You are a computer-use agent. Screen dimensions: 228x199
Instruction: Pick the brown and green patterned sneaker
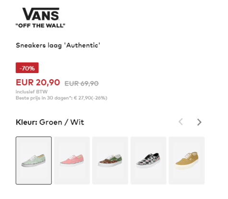coord(110,161)
